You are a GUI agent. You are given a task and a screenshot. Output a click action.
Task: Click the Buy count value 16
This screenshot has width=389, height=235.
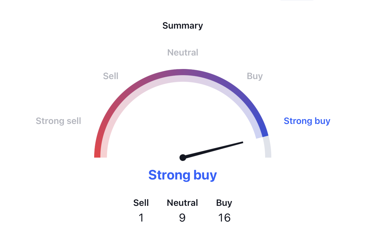coord(224,218)
